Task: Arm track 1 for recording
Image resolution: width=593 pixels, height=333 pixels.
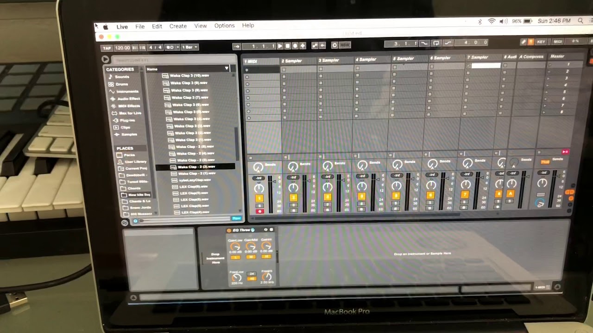Action: tap(259, 211)
